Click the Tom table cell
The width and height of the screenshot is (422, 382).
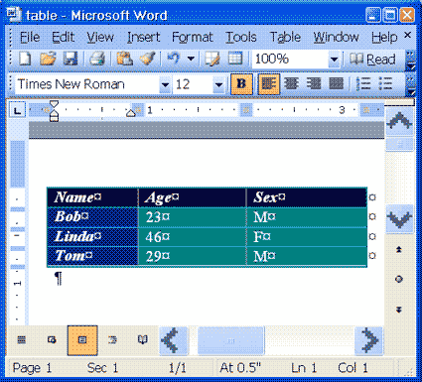[x=92, y=256]
